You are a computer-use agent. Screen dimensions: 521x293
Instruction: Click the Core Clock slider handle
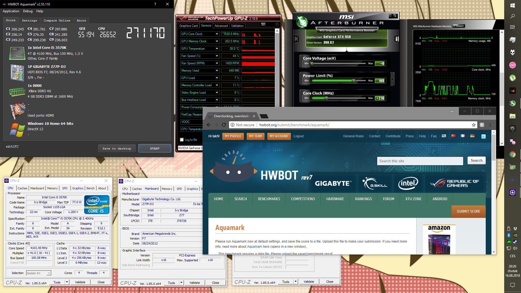click(326, 98)
